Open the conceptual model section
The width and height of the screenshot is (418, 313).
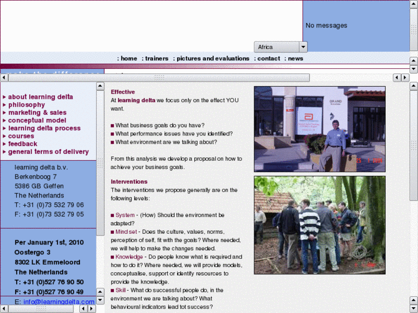point(37,121)
